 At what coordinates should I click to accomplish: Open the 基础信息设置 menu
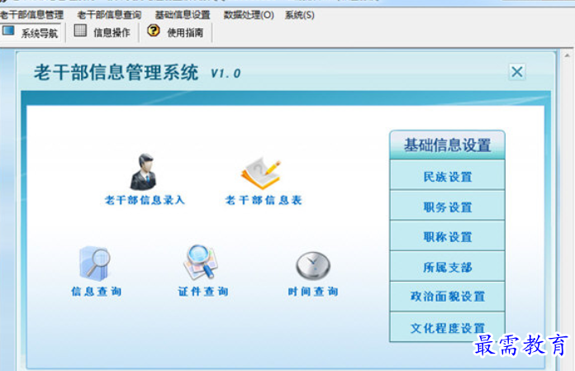[183, 15]
